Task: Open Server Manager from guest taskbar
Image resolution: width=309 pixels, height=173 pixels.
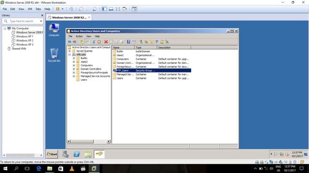Action: coord(66,154)
